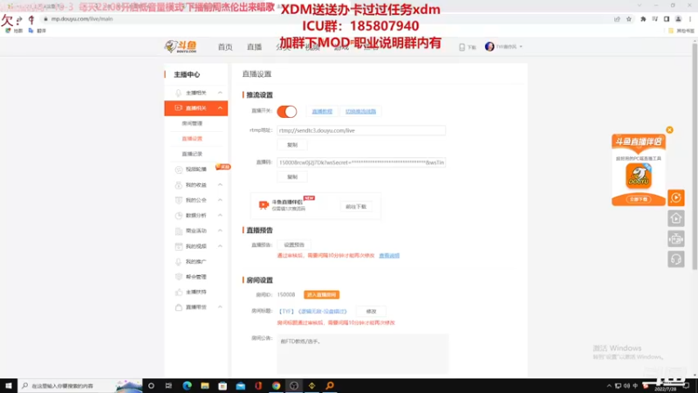Click the 我的视频 sidebar icon
Viewport: 698px width, 393px height.
pyautogui.click(x=179, y=246)
